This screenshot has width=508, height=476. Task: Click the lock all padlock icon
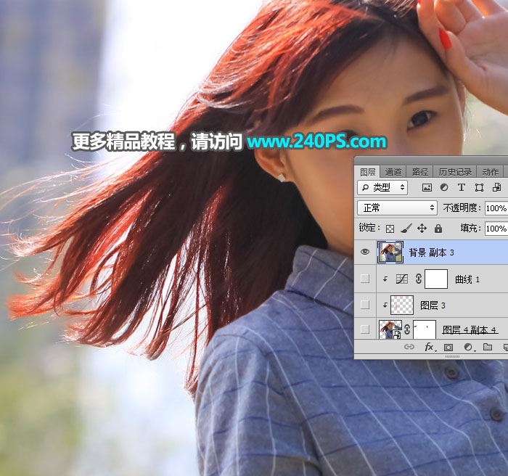[x=438, y=228]
